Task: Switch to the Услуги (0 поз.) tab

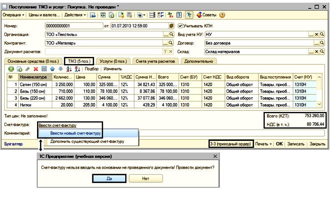Action: [113, 61]
